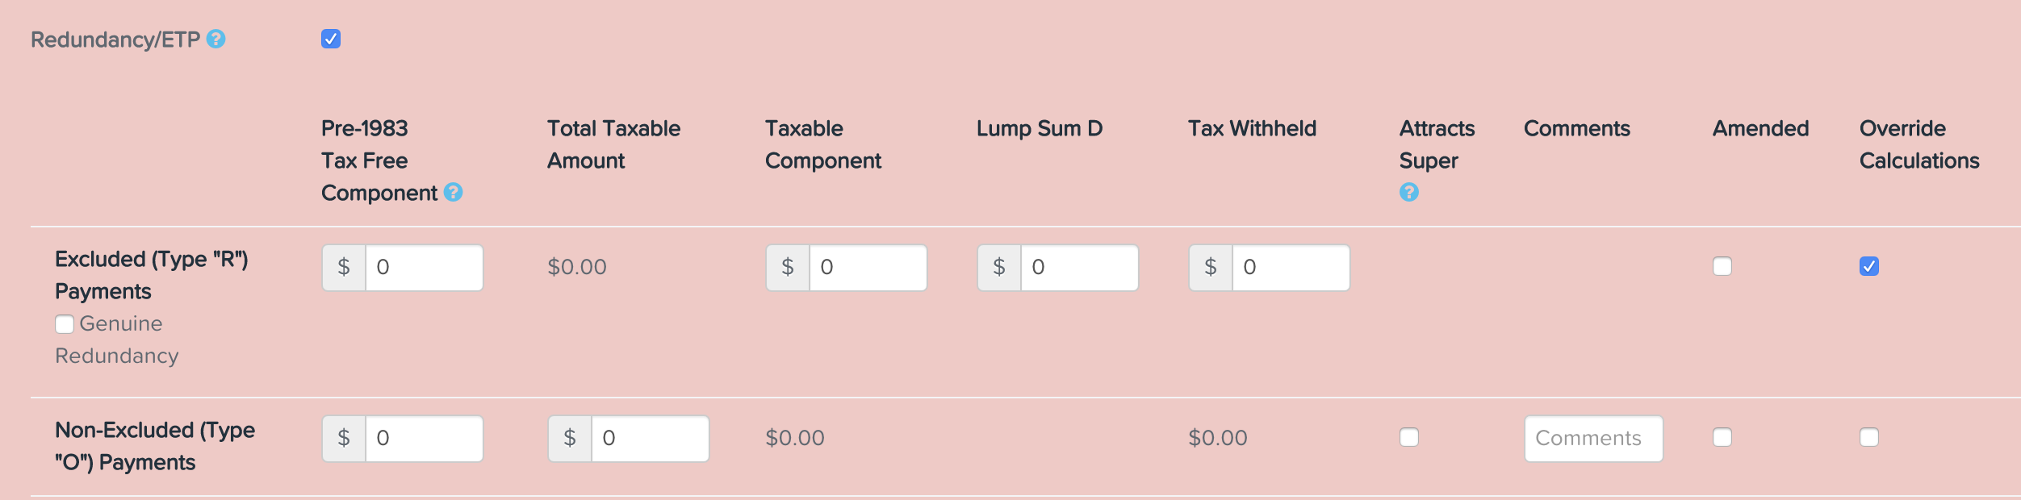Select Non-Excluded Type O Total Taxable Amount field
This screenshot has width=2021, height=500.
[x=650, y=439]
